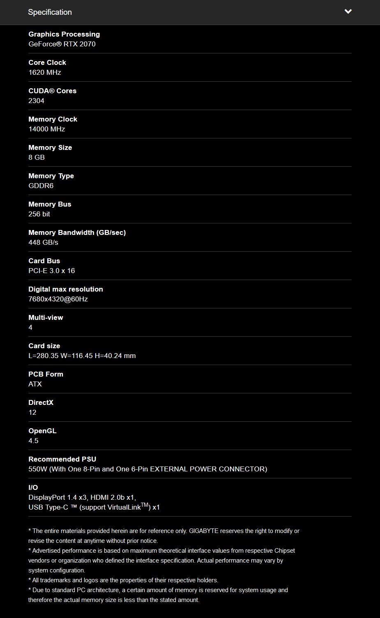380x618 pixels.
Task: Collapse the Specification section chevron
Action: 348,11
